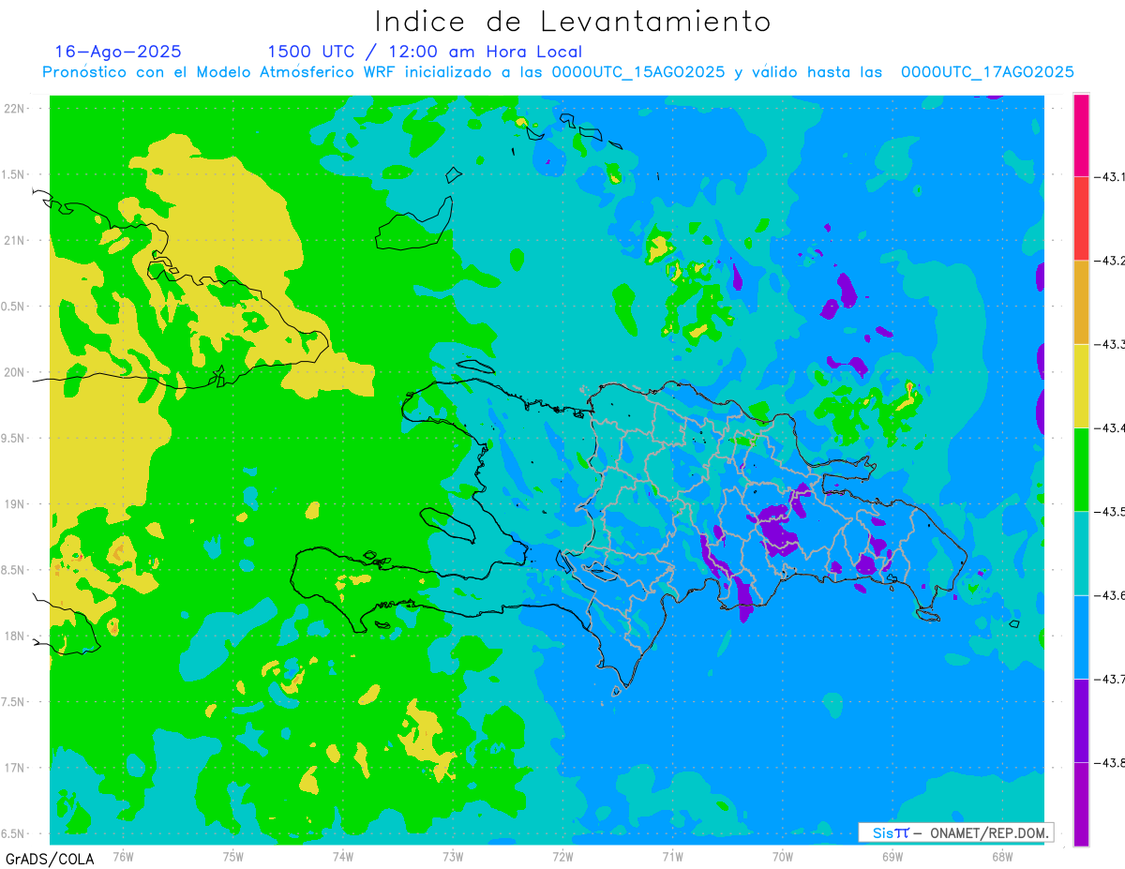
Task: Click the '68W' longitude label
Action: tap(1002, 856)
